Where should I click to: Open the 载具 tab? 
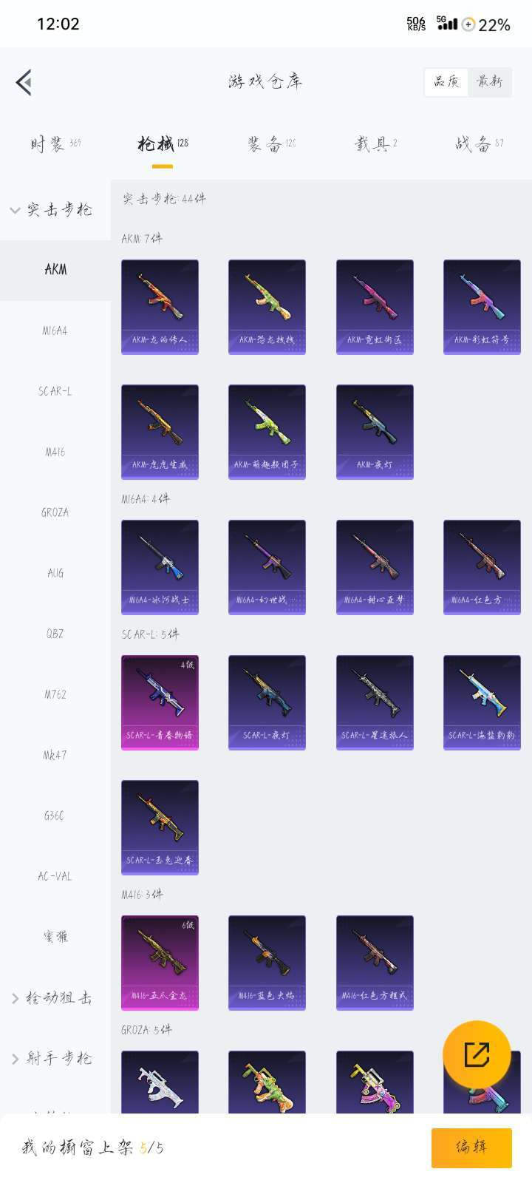[x=375, y=144]
